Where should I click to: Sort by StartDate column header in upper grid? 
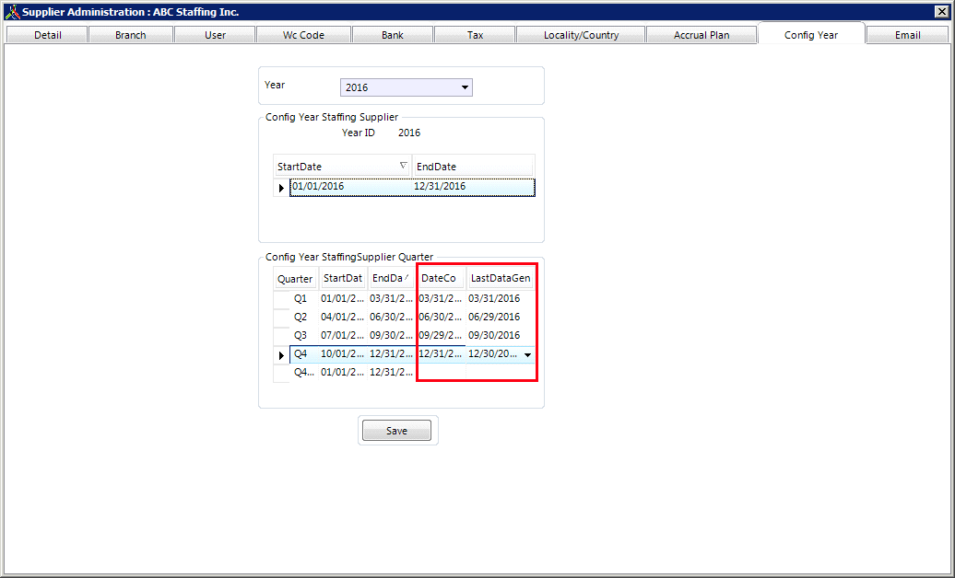pos(342,166)
